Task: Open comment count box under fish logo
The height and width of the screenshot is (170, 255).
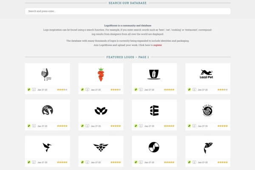Action: pyautogui.click(x=194, y=162)
